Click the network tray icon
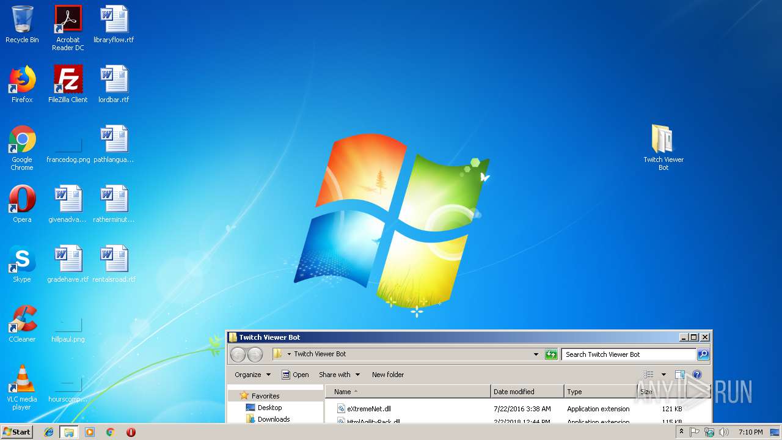The height and width of the screenshot is (440, 782). (x=709, y=432)
